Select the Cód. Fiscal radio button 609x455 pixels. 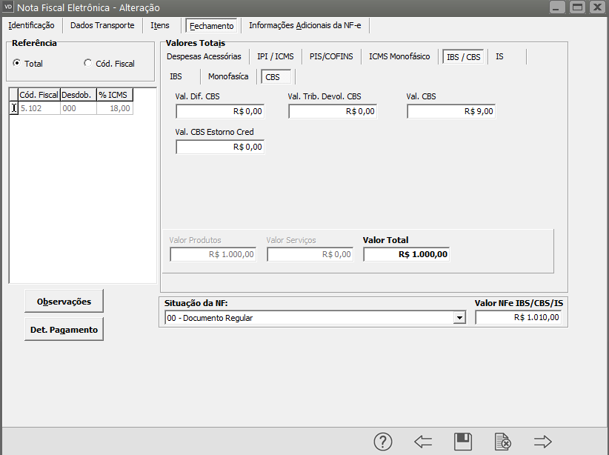click(88, 64)
